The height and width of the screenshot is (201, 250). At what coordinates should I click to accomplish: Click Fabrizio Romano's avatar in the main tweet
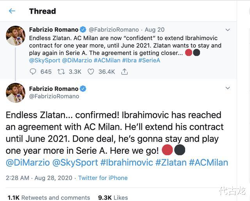[x=16, y=93]
